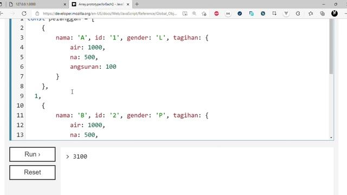This screenshot has height=195, width=347.
Task: Open the gray Y extension icon
Action: coord(286,14)
